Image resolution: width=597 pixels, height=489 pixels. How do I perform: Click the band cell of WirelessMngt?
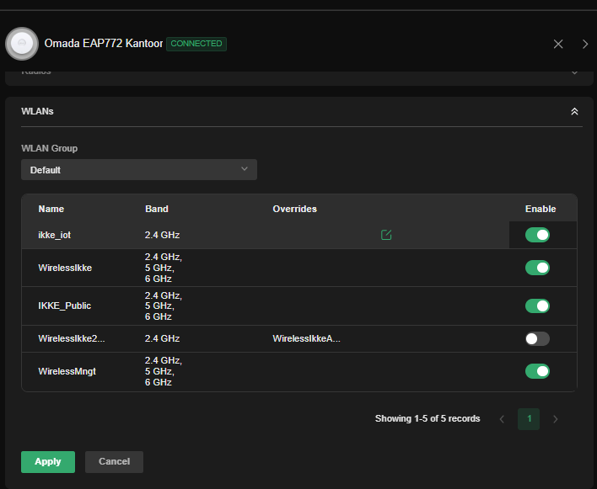point(164,371)
